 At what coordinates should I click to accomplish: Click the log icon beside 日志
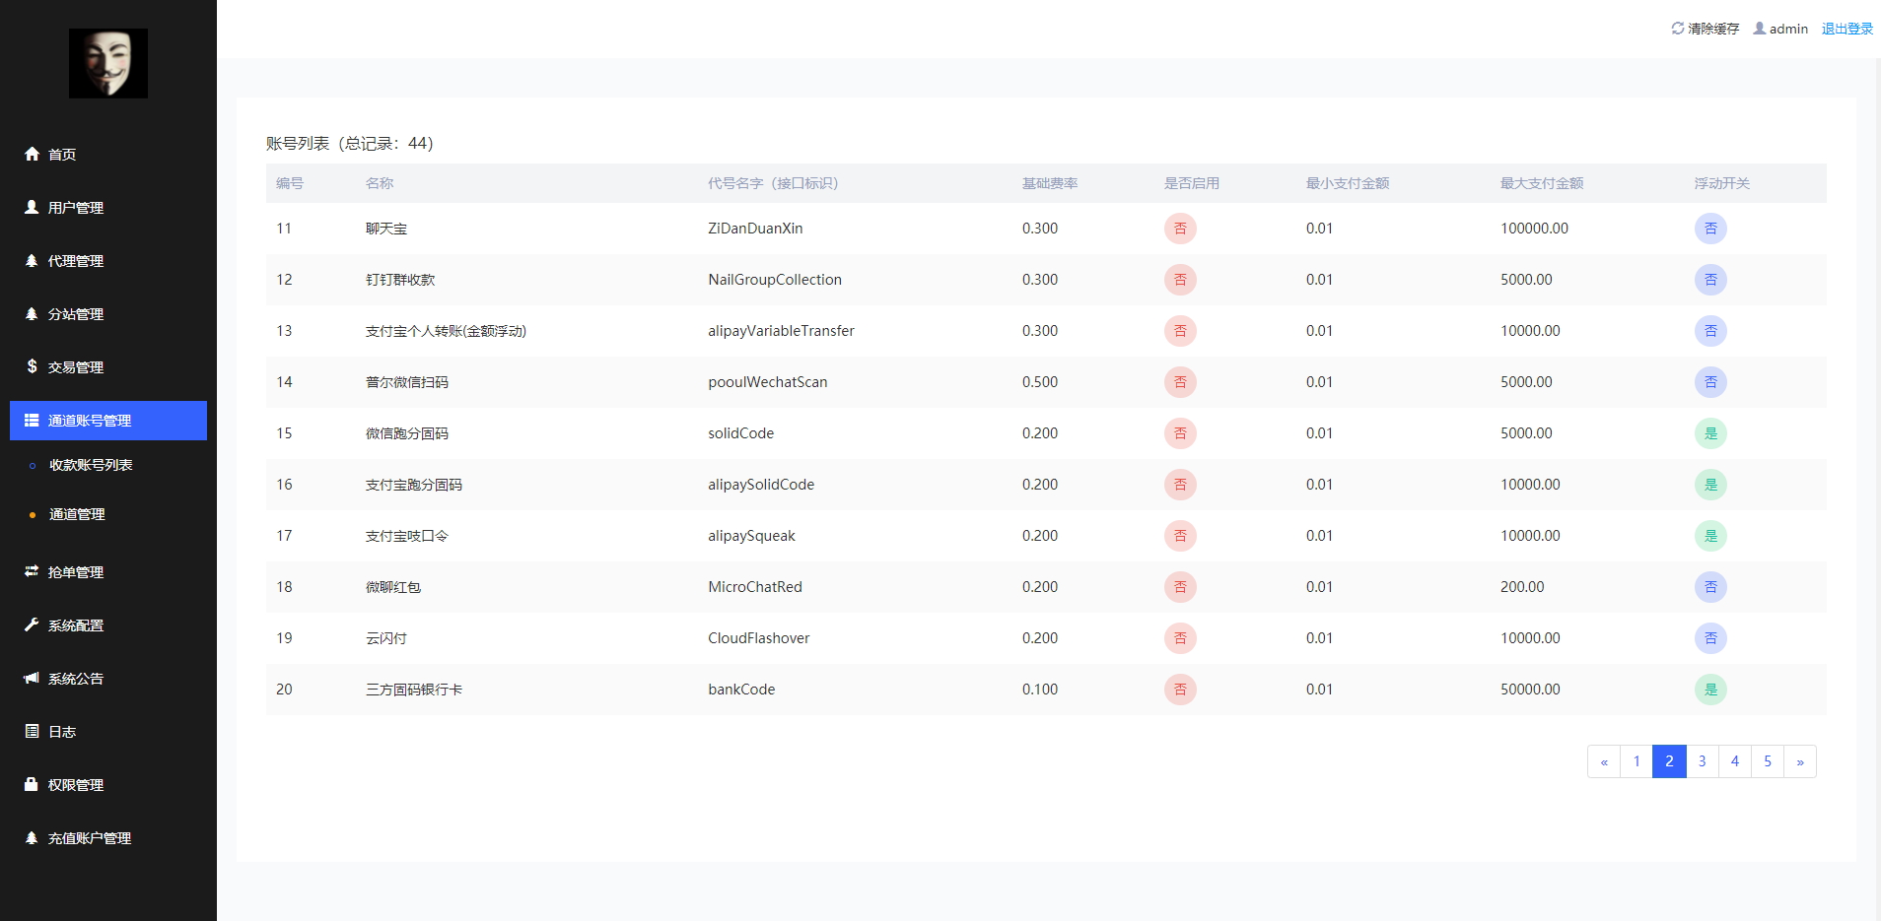tap(32, 731)
